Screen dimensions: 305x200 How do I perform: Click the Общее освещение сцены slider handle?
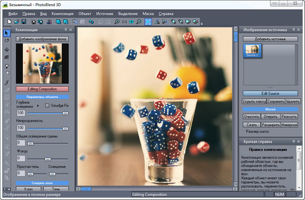(30, 144)
